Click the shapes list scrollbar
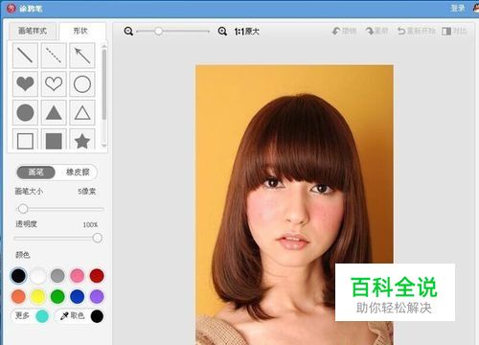 pyautogui.click(x=104, y=84)
